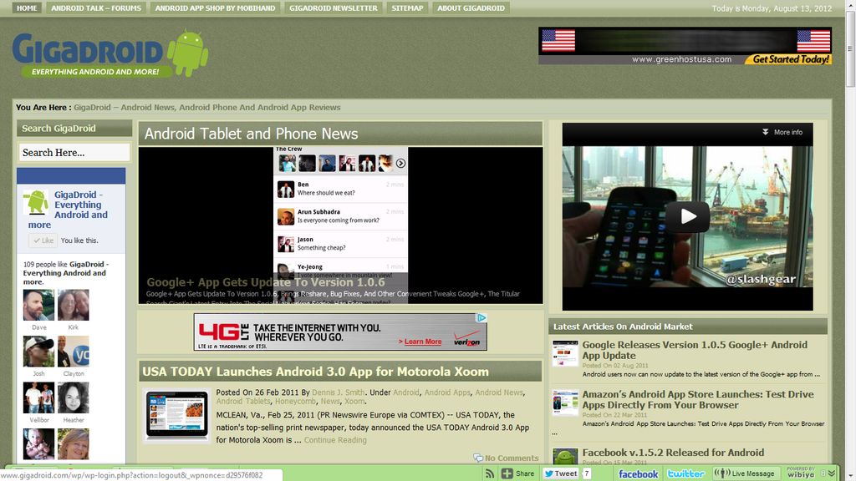Go to HOME menu
856x481 pixels.
(x=27, y=8)
